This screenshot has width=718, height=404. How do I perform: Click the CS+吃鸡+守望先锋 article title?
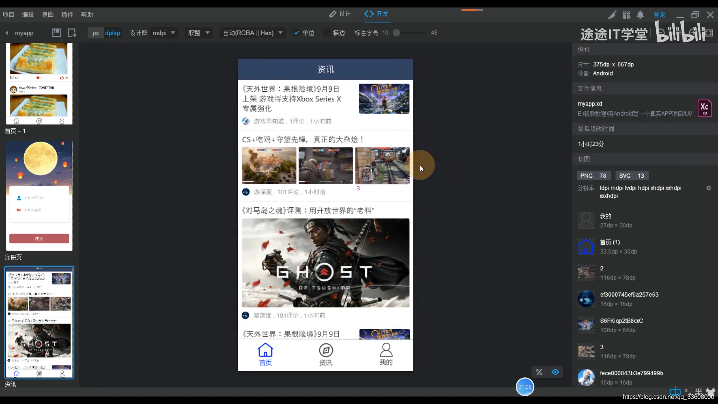[303, 140]
